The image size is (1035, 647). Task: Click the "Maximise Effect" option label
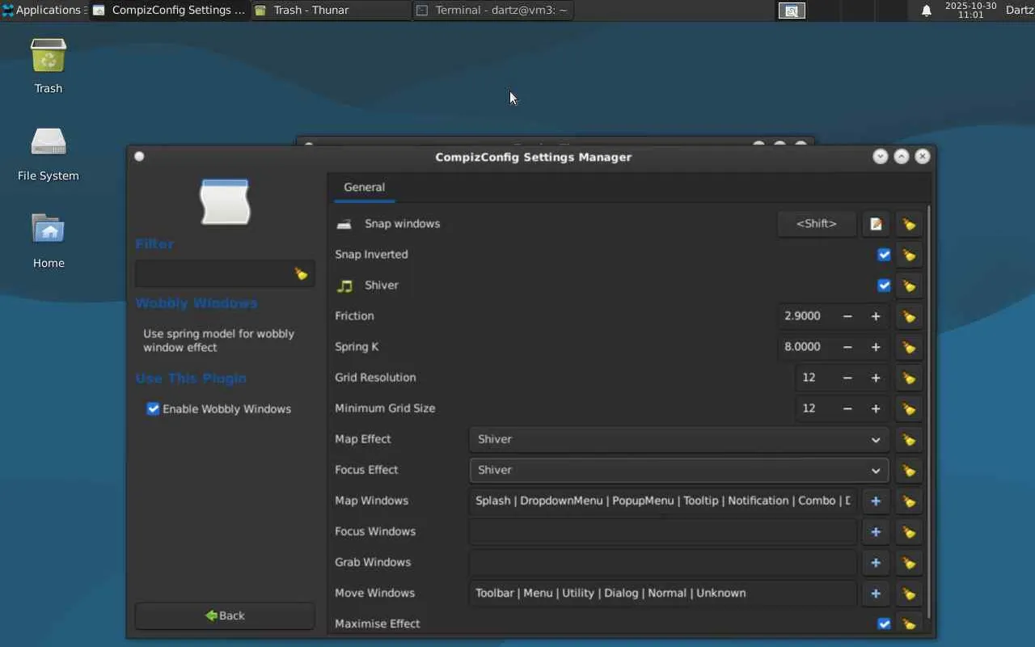click(378, 624)
